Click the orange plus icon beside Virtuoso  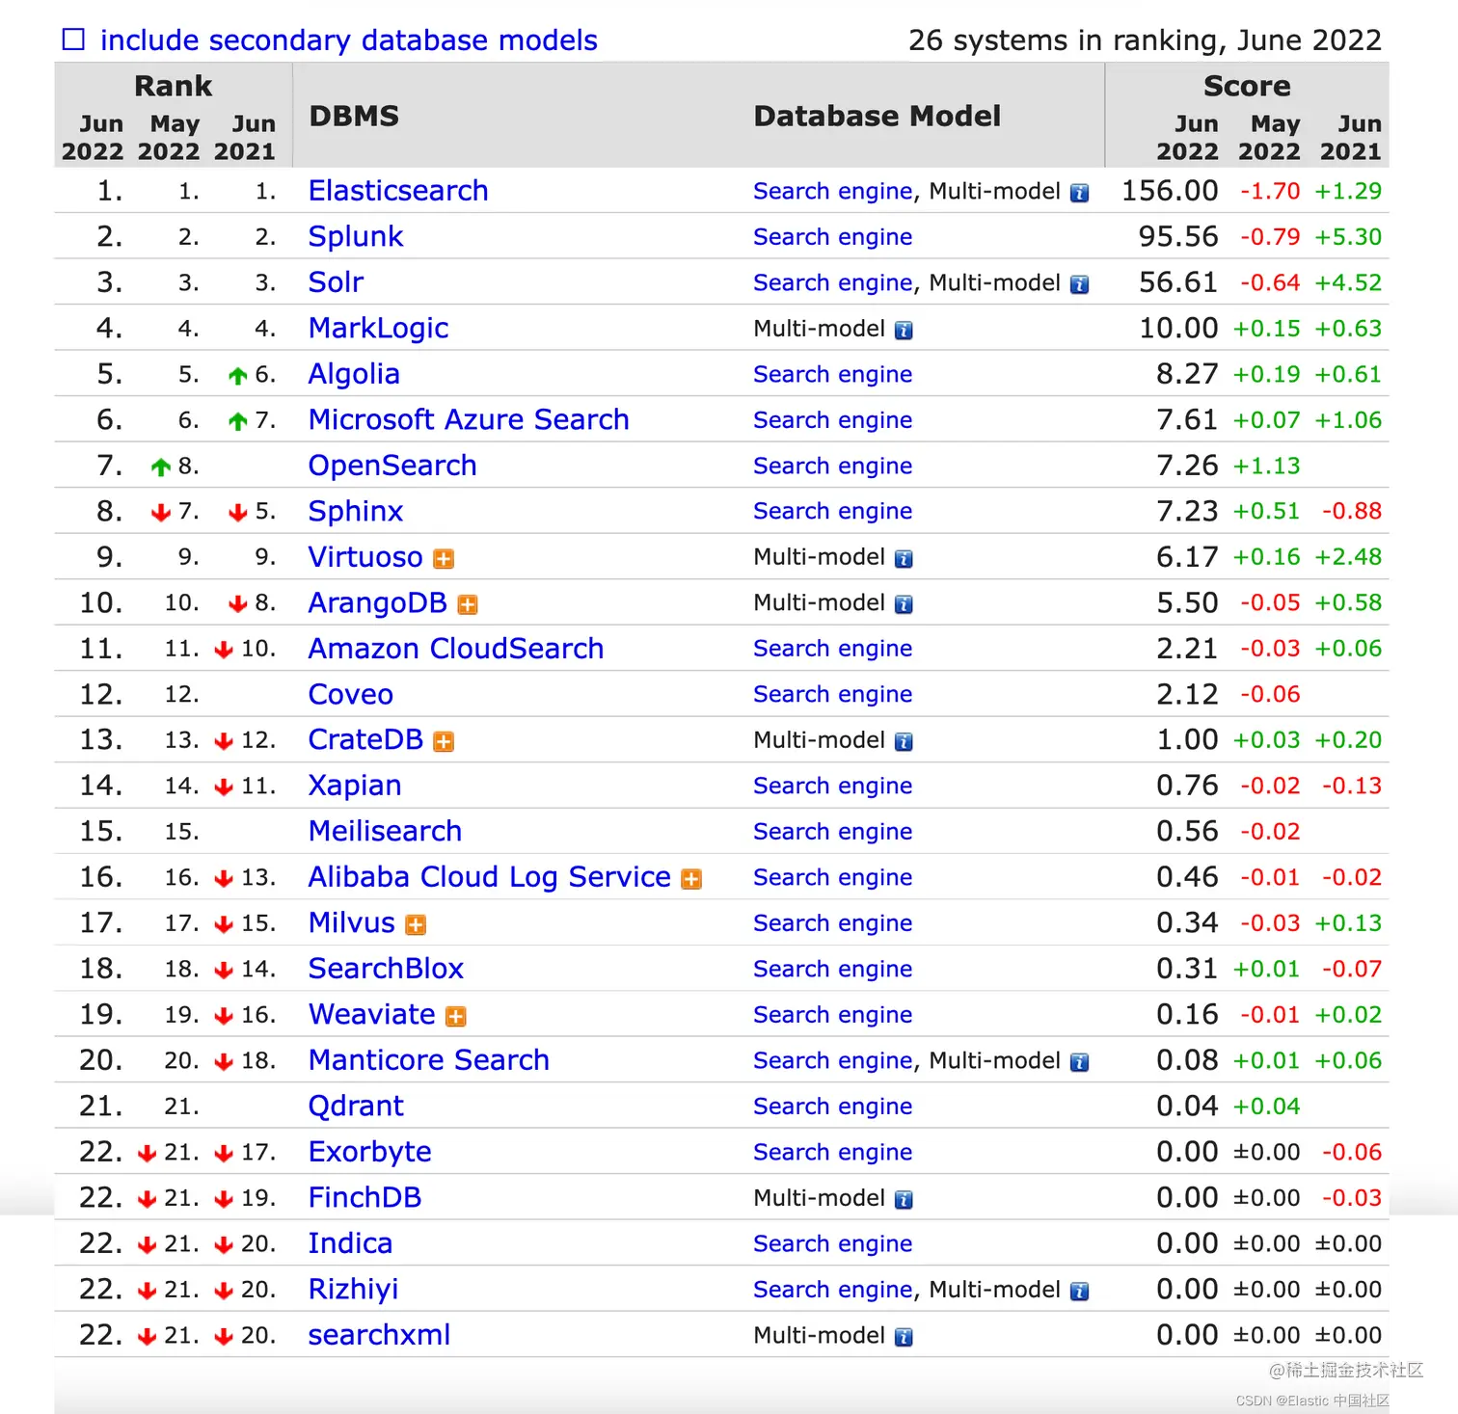click(x=444, y=559)
